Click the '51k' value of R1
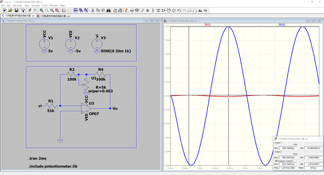Image resolution: width=324 pixels, height=175 pixels. 51,111
